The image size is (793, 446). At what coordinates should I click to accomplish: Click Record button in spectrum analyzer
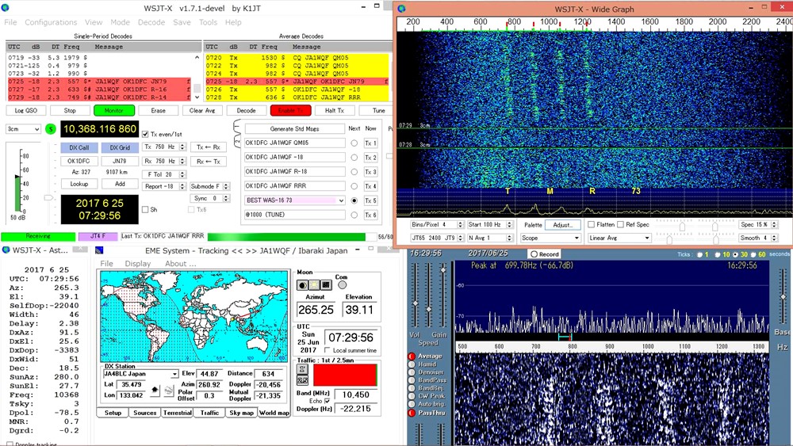[546, 254]
